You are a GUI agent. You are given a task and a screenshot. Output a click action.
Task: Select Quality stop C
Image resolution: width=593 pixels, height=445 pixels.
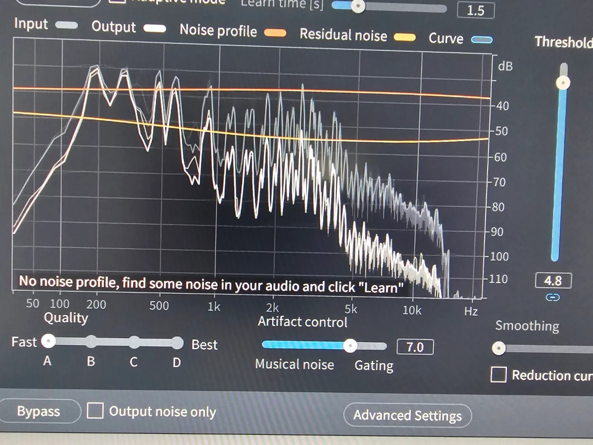134,342
